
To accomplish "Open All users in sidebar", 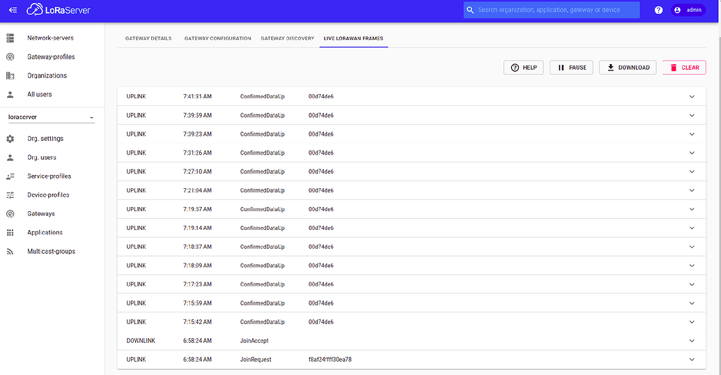I will [x=40, y=94].
